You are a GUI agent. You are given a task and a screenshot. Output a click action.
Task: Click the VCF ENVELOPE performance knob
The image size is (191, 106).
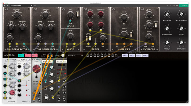pyautogui.click(x=167, y=28)
